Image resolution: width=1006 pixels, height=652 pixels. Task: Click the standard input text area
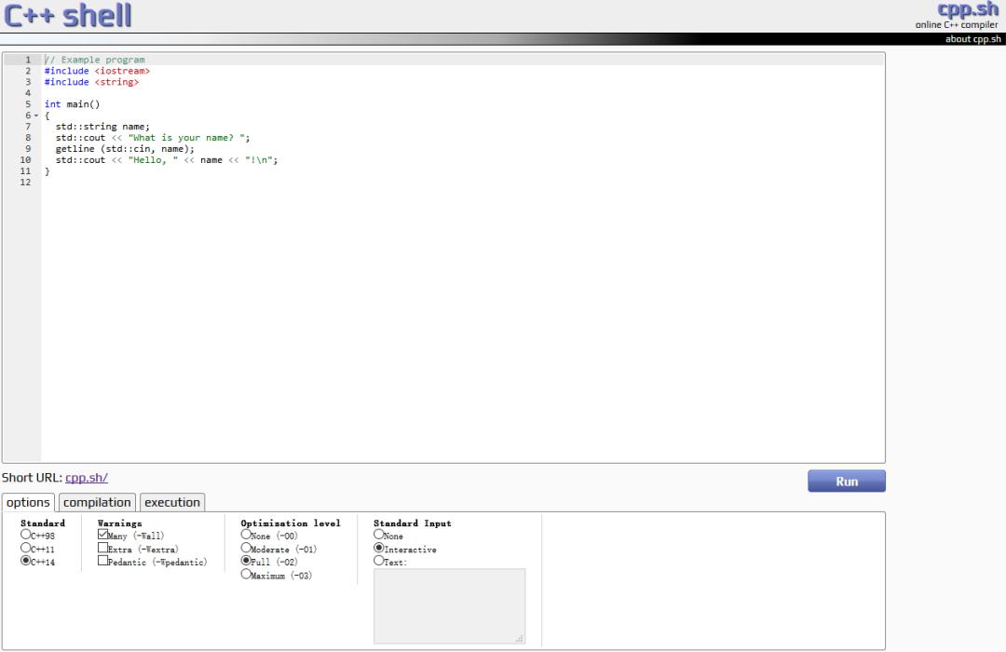(x=449, y=605)
